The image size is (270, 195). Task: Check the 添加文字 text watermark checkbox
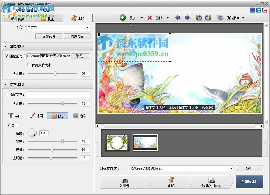(7, 94)
